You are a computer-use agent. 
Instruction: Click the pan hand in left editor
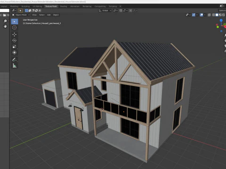(5, 26)
